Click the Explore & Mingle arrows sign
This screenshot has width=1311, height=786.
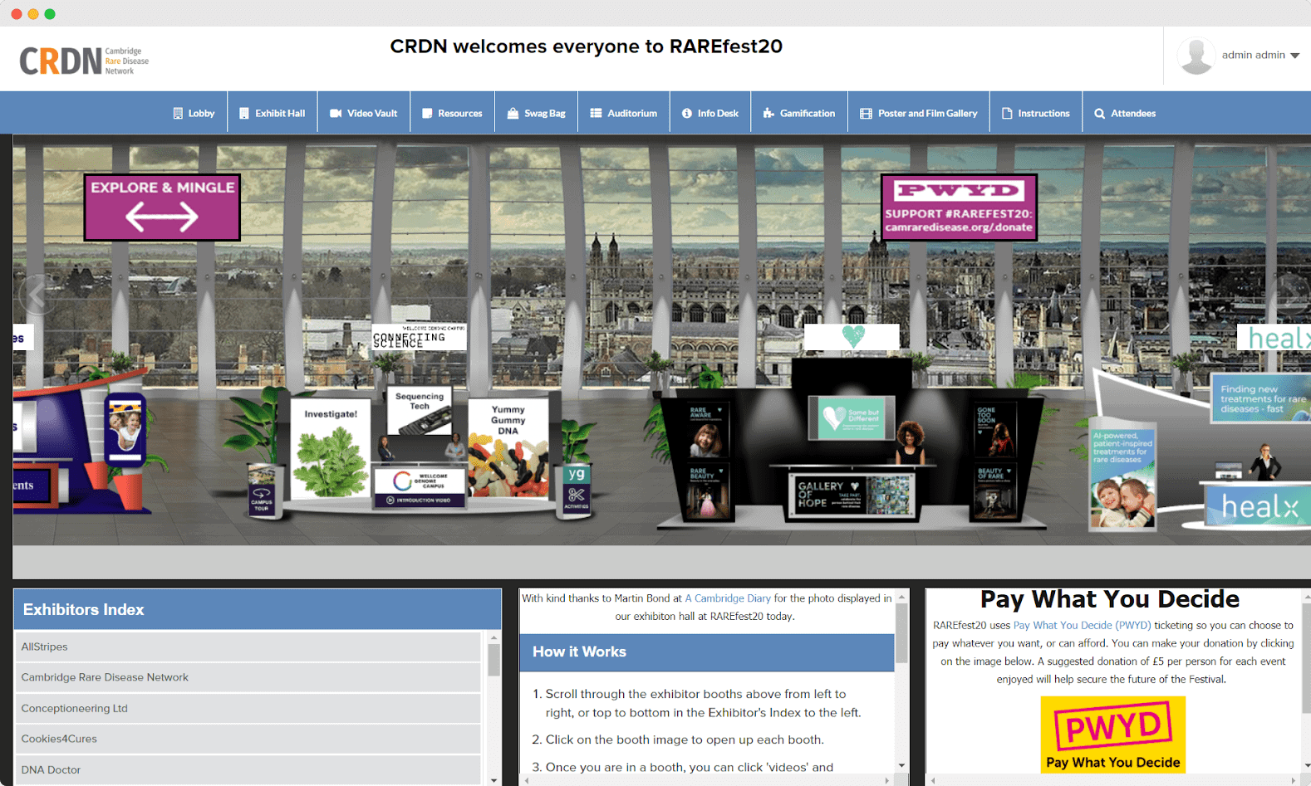click(x=162, y=207)
